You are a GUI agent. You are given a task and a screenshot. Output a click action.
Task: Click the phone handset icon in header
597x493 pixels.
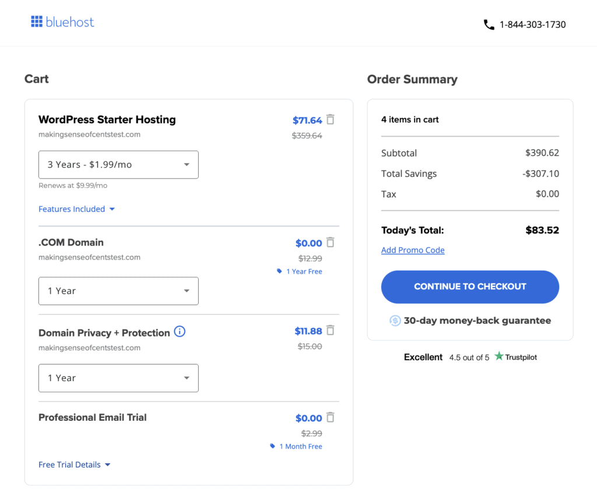(489, 24)
